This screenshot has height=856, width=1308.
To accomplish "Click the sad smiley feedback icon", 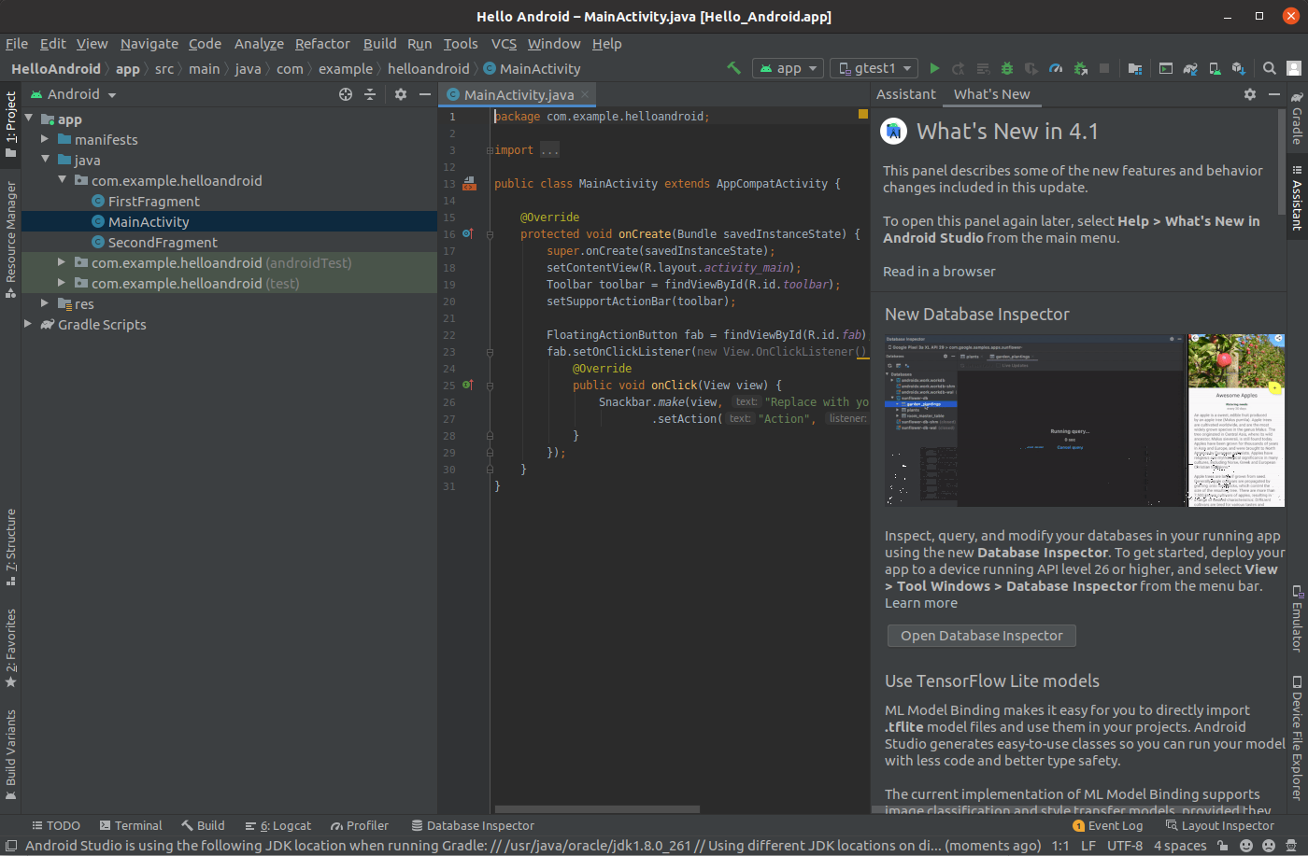I will pos(1269,846).
